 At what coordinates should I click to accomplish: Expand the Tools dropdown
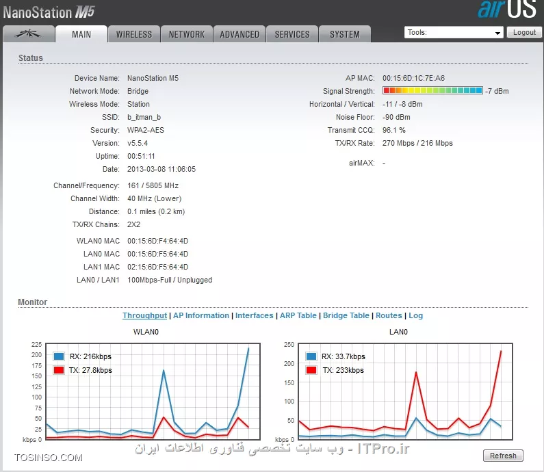tap(454, 33)
